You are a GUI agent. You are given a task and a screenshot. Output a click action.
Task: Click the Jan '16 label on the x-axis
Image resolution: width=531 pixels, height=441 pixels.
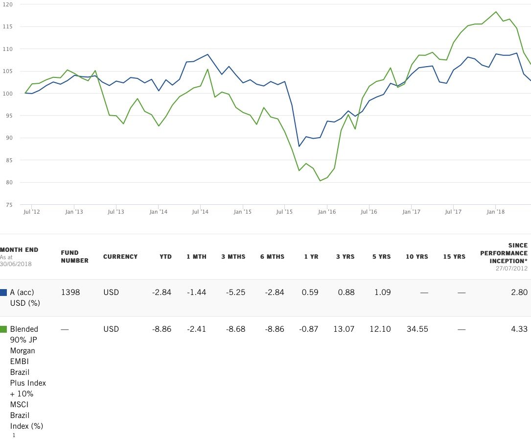(326, 212)
